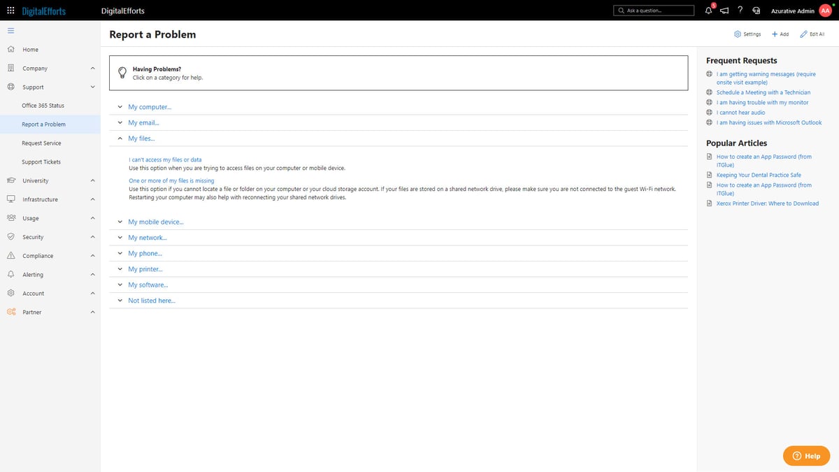839x472 pixels.
Task: Click the Add button with plus icon
Action: 779,34
